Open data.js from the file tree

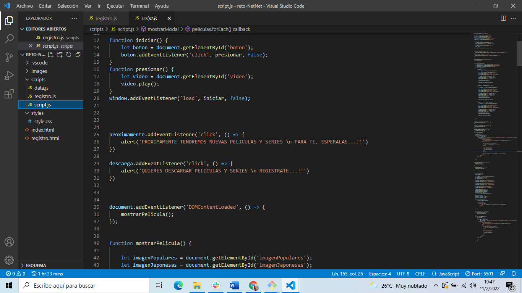point(50,88)
